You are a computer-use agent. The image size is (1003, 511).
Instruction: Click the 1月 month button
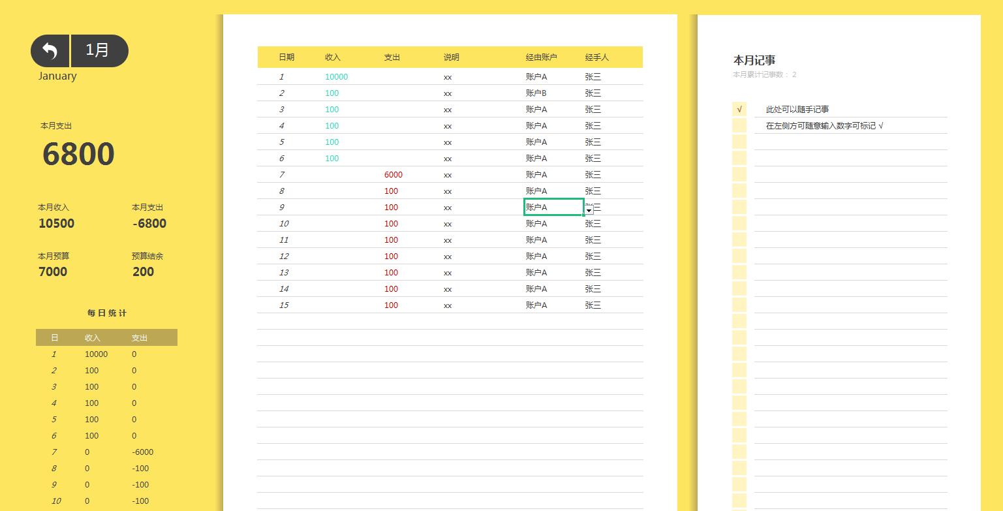tap(99, 51)
